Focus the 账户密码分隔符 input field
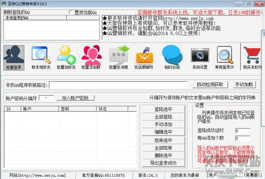Image resolution: width=265 pixels, height=179 pixels. (x=47, y=98)
